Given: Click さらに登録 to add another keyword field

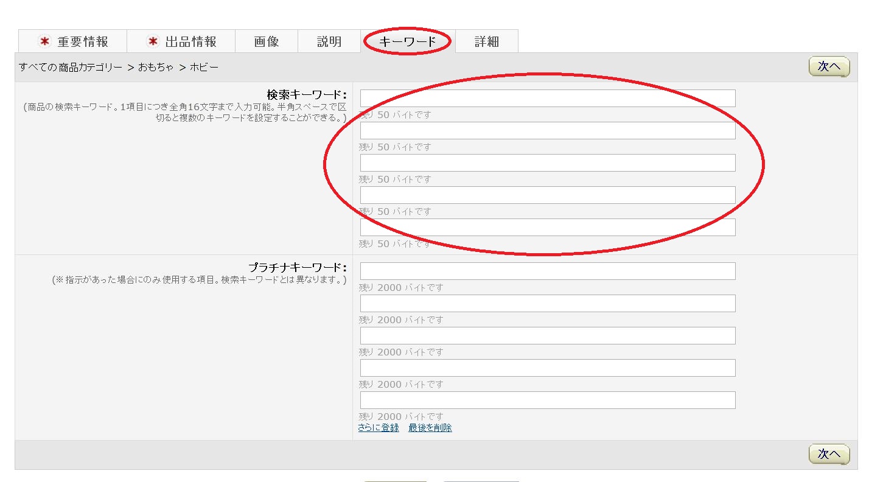Looking at the screenshot, I should click(378, 427).
